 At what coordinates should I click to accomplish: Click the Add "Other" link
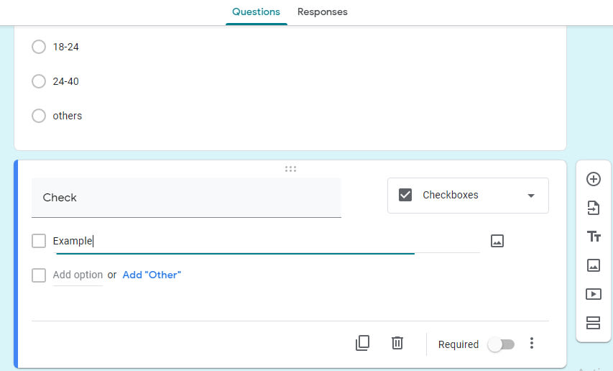click(152, 275)
